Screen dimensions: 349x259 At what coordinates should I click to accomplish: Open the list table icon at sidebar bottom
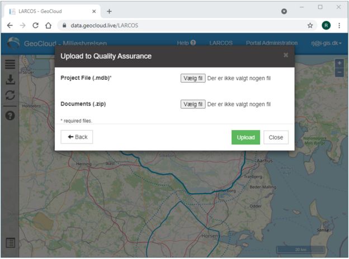(x=10, y=243)
